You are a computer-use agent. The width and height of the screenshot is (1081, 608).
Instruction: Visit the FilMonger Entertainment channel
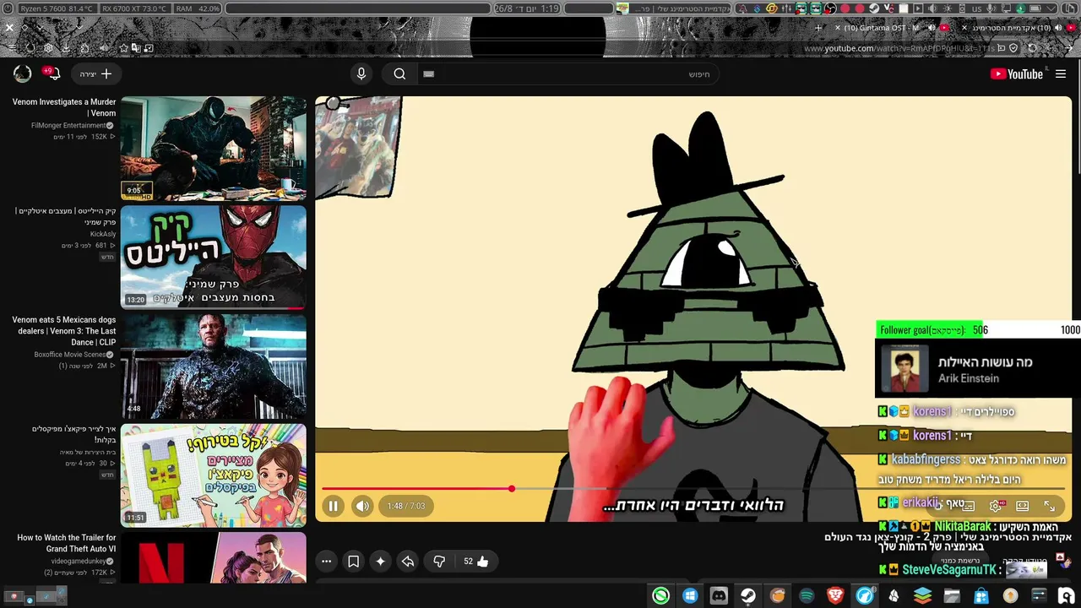click(68, 126)
